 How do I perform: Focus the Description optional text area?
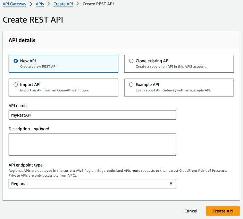tap(92, 144)
